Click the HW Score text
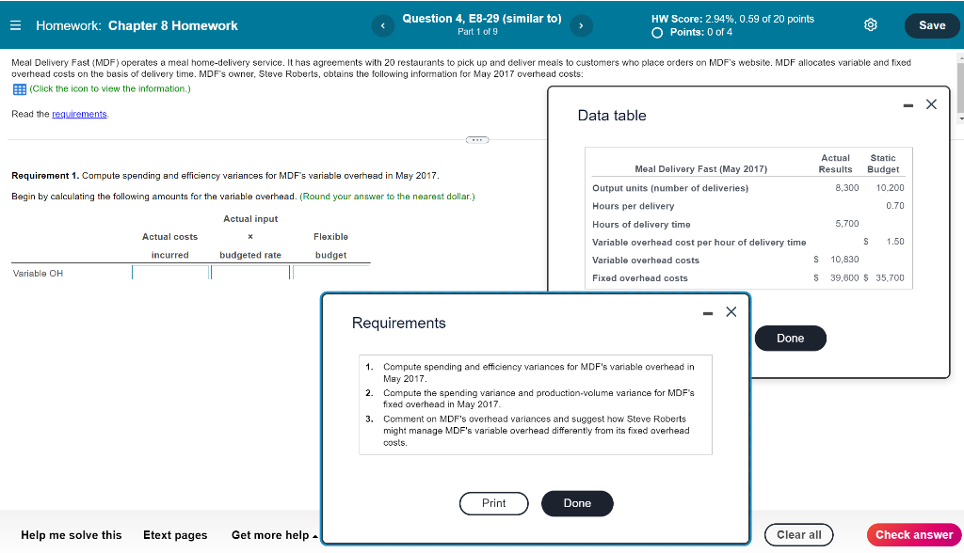The height and width of the screenshot is (553, 964). coord(732,19)
